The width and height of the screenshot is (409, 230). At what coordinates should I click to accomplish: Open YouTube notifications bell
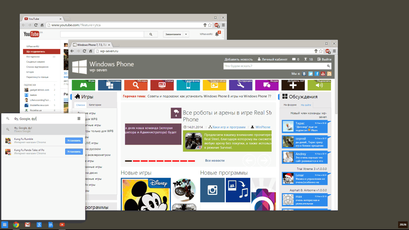(218, 34)
